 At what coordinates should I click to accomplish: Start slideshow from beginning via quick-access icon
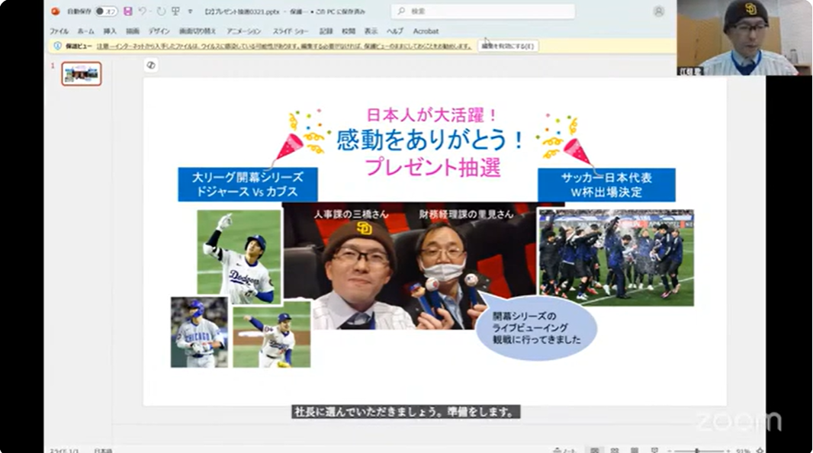click(175, 11)
